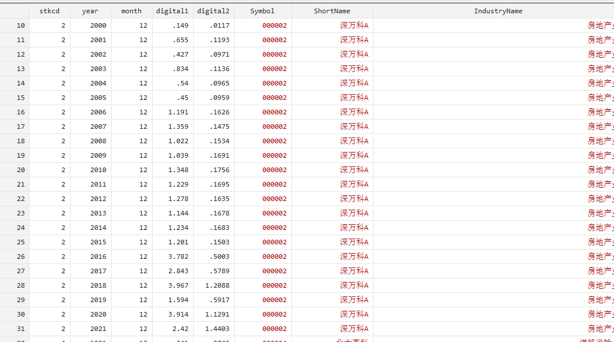Select row number 15
Screen dimensions: 614x342
click(14, 98)
